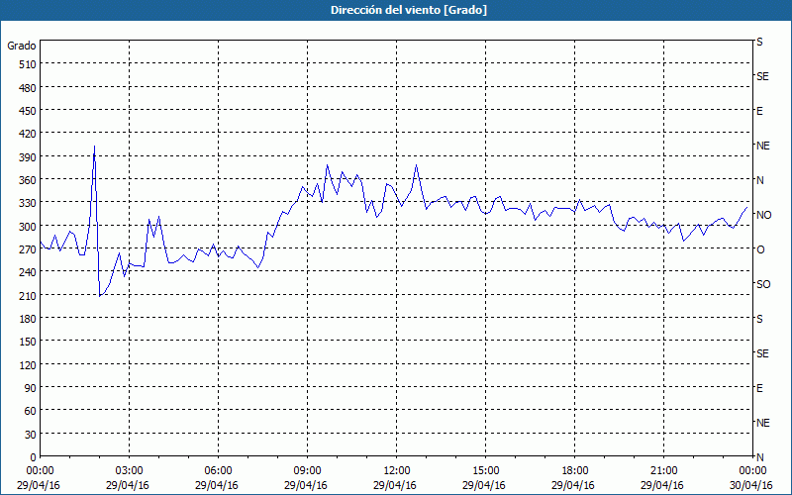Click the chart title 'Dirección del viento [Grado]'
This screenshot has width=792, height=495.
tap(409, 10)
